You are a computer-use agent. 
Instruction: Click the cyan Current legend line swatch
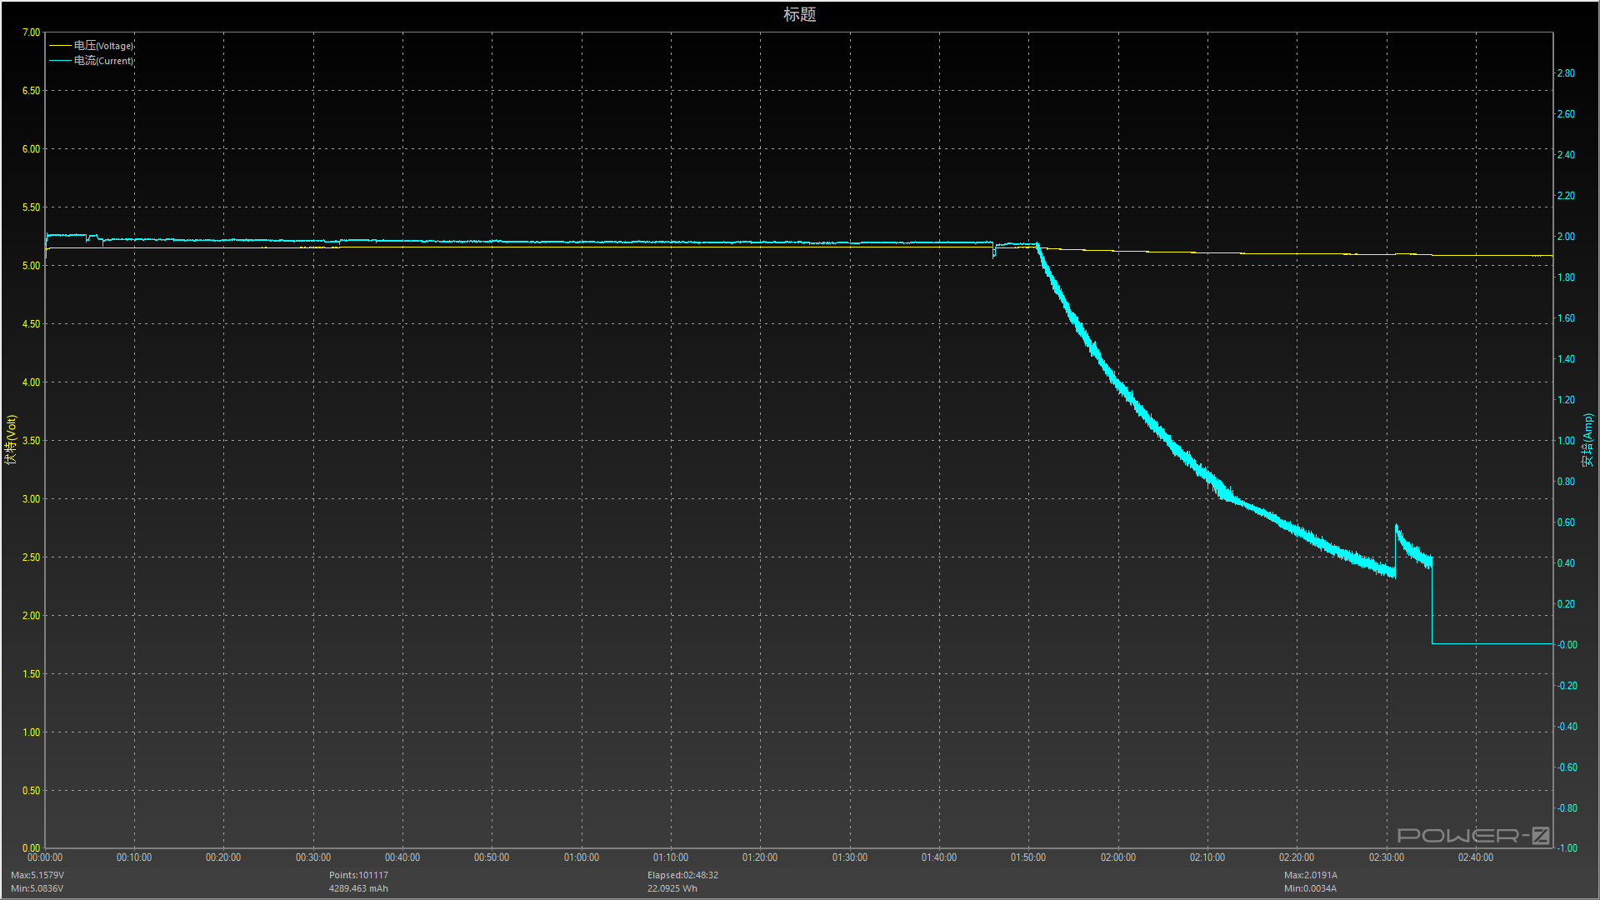pyautogui.click(x=60, y=61)
